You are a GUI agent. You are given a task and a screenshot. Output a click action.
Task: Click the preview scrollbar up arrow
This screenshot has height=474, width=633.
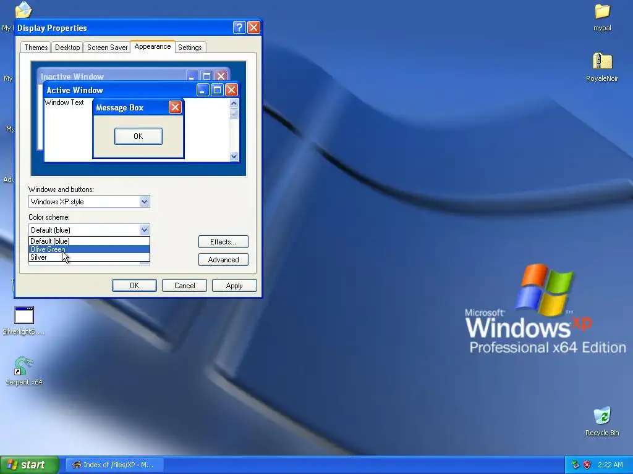tap(234, 103)
